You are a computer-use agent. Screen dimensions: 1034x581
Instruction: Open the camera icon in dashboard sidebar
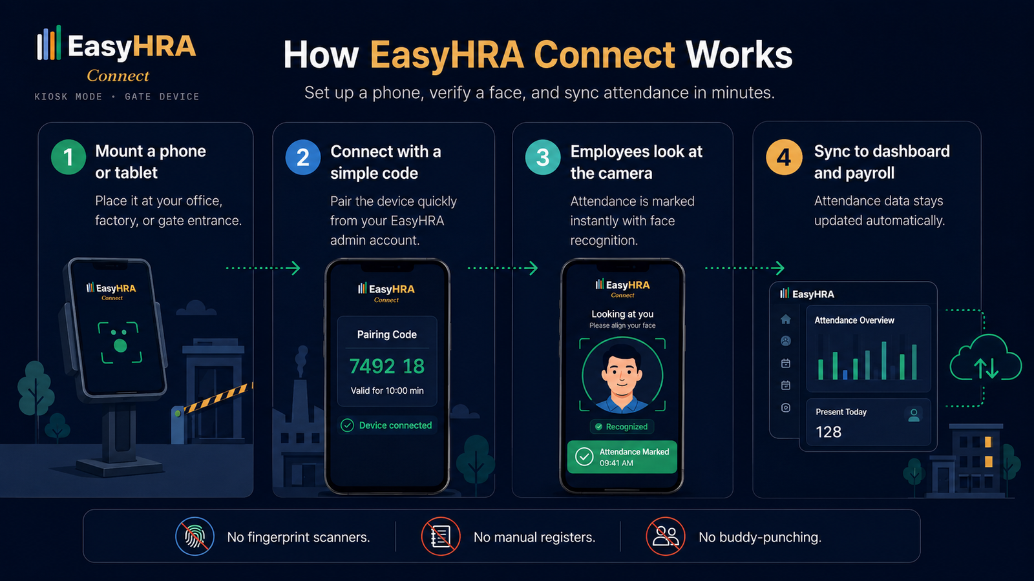click(786, 407)
